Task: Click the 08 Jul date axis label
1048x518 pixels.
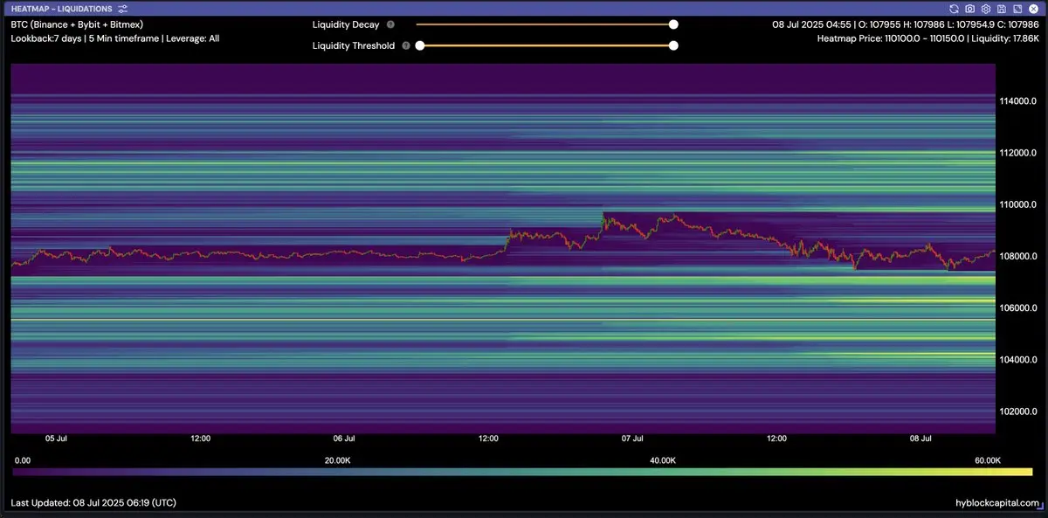Action: pyautogui.click(x=920, y=439)
